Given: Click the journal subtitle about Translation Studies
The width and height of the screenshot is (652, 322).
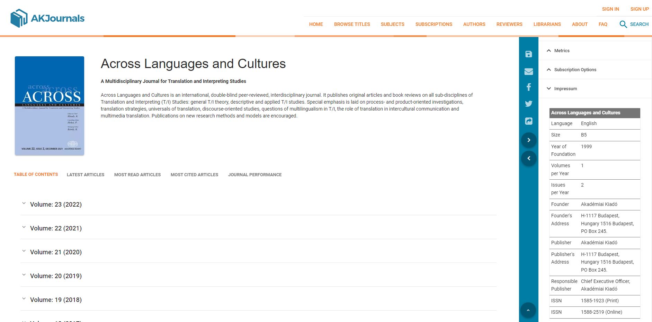Looking at the screenshot, I should point(173,81).
